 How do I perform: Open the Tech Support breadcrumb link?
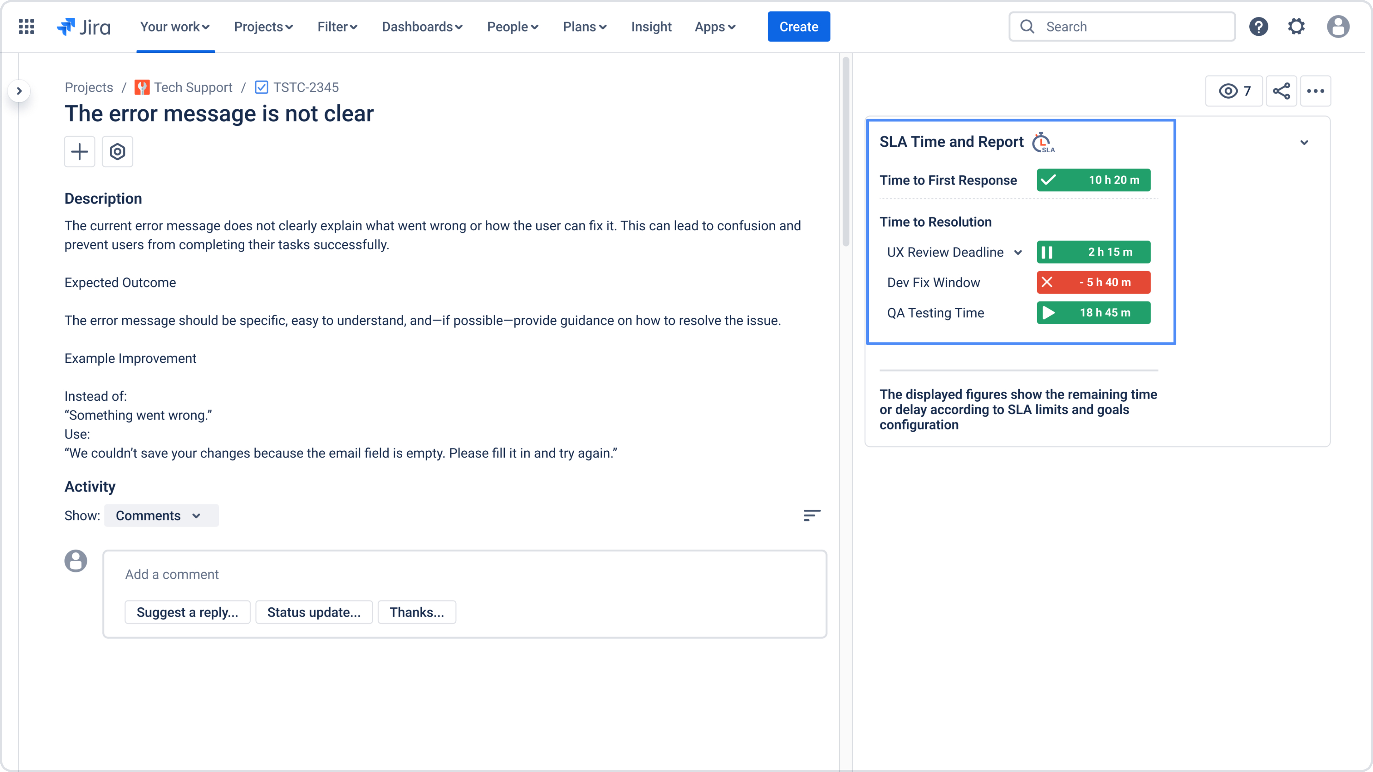pos(192,87)
